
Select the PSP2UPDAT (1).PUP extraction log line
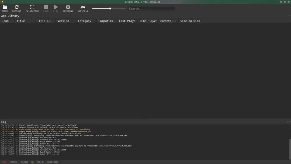click(66, 146)
